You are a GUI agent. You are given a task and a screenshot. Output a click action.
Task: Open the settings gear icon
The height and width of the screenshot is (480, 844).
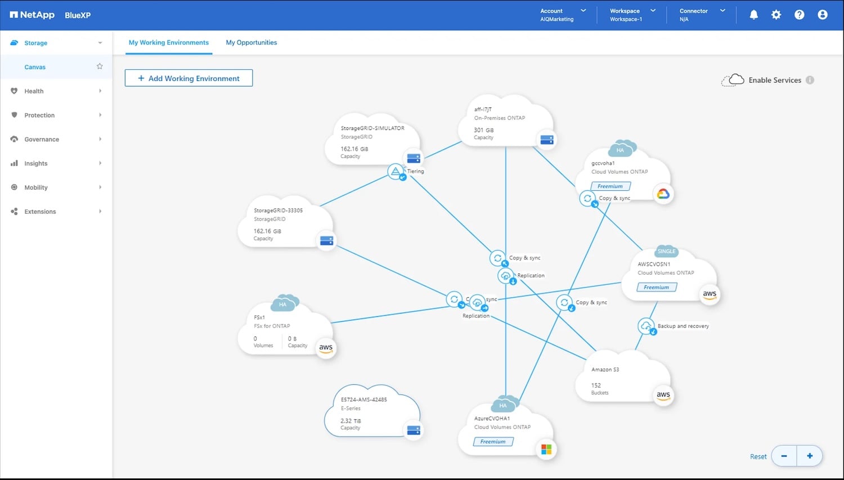776,15
